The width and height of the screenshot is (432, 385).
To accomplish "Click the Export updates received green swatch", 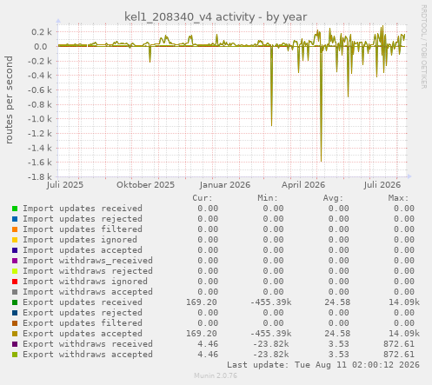I will pos(15,302).
